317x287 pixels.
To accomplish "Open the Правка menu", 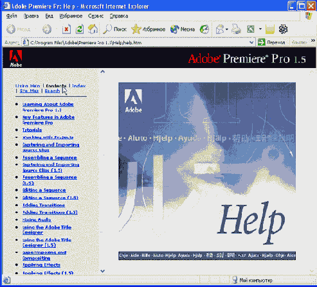I will point(31,16).
